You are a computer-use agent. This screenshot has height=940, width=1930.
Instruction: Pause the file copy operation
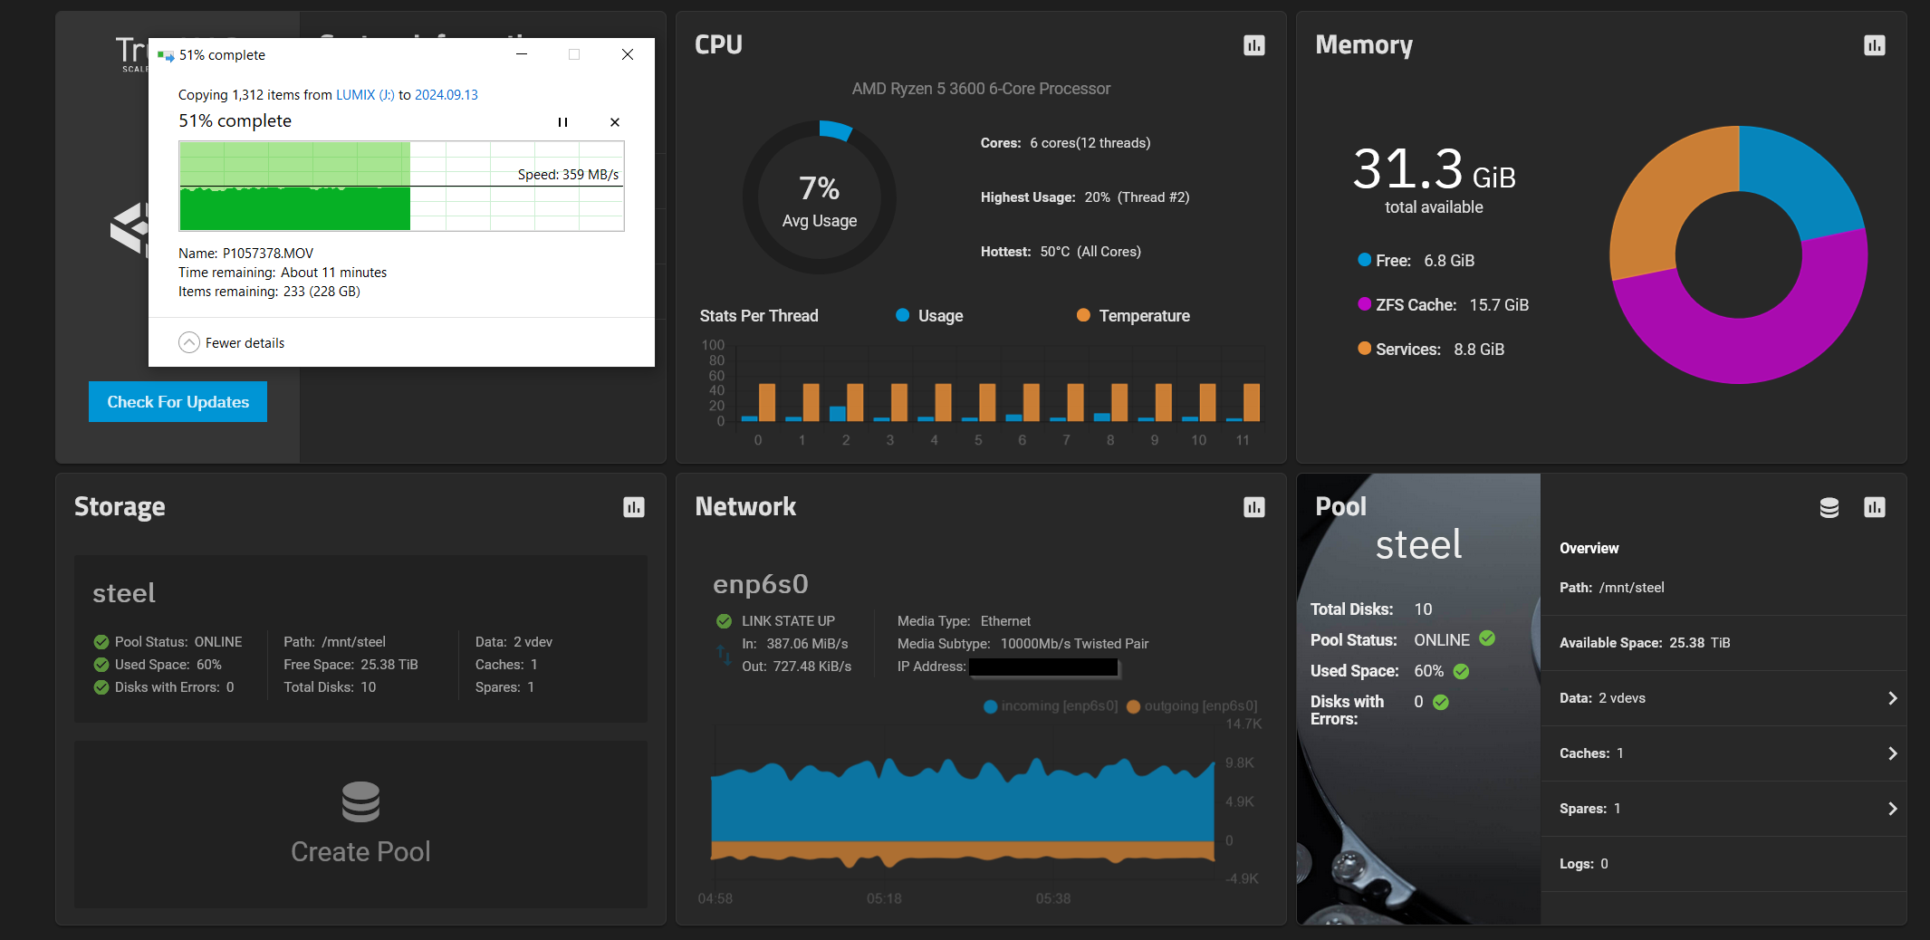[x=562, y=122]
